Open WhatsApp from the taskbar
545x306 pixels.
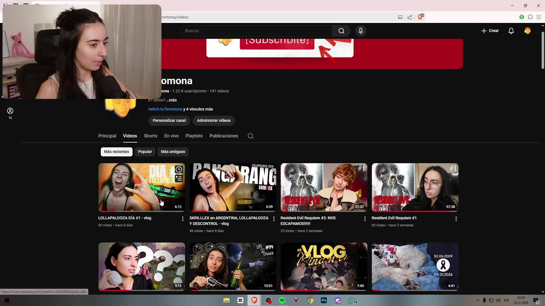353,300
